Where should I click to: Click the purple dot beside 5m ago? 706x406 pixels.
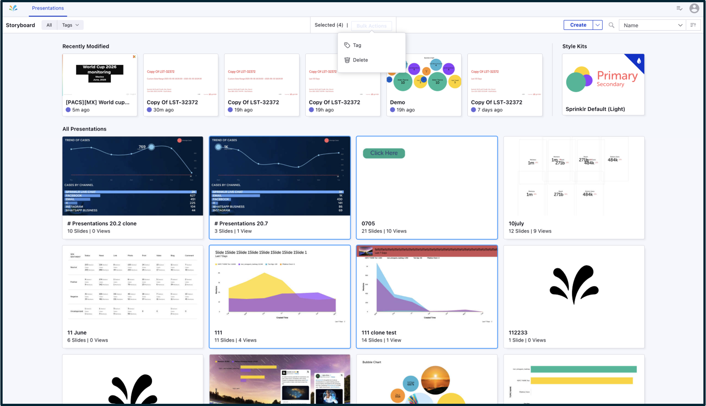tap(68, 110)
